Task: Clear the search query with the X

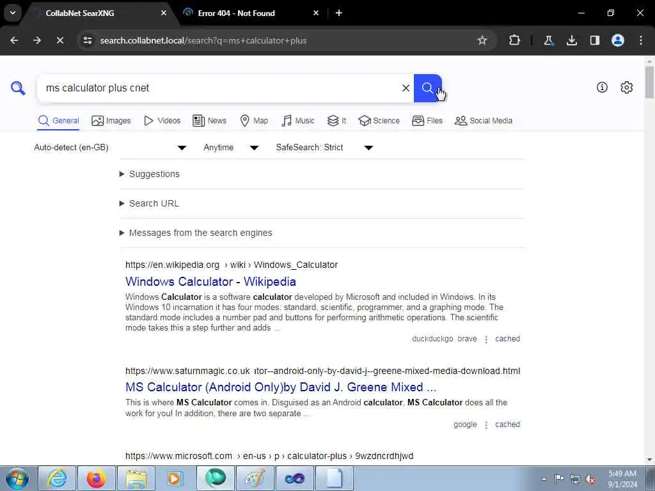Action: pyautogui.click(x=406, y=88)
